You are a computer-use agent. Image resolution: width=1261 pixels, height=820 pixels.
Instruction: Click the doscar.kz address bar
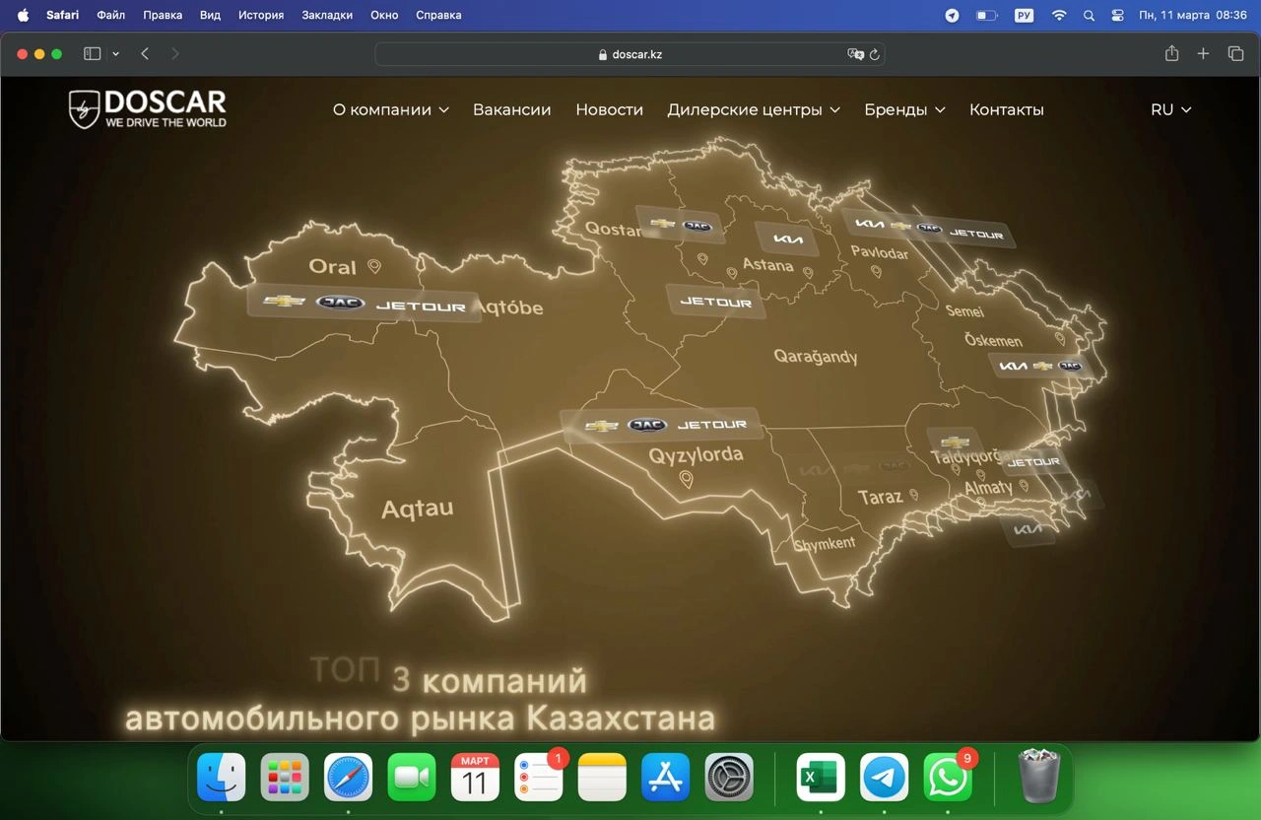[x=630, y=54]
